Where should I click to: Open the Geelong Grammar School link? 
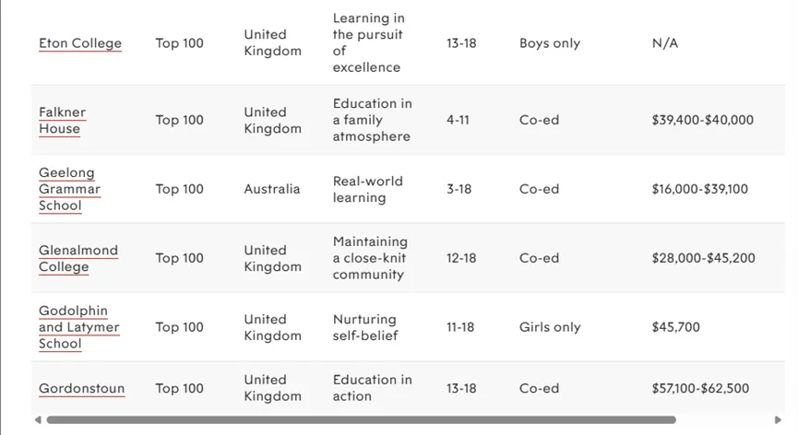69,189
